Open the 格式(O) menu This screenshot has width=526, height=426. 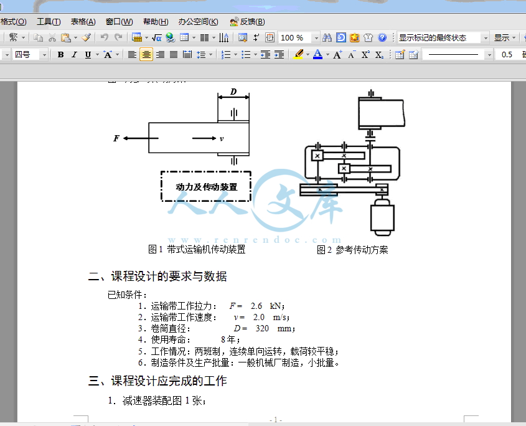14,22
